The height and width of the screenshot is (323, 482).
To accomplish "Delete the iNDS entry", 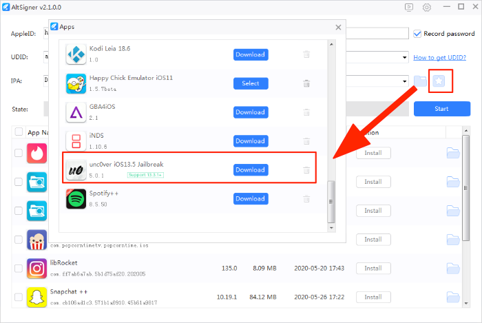I will (306, 141).
